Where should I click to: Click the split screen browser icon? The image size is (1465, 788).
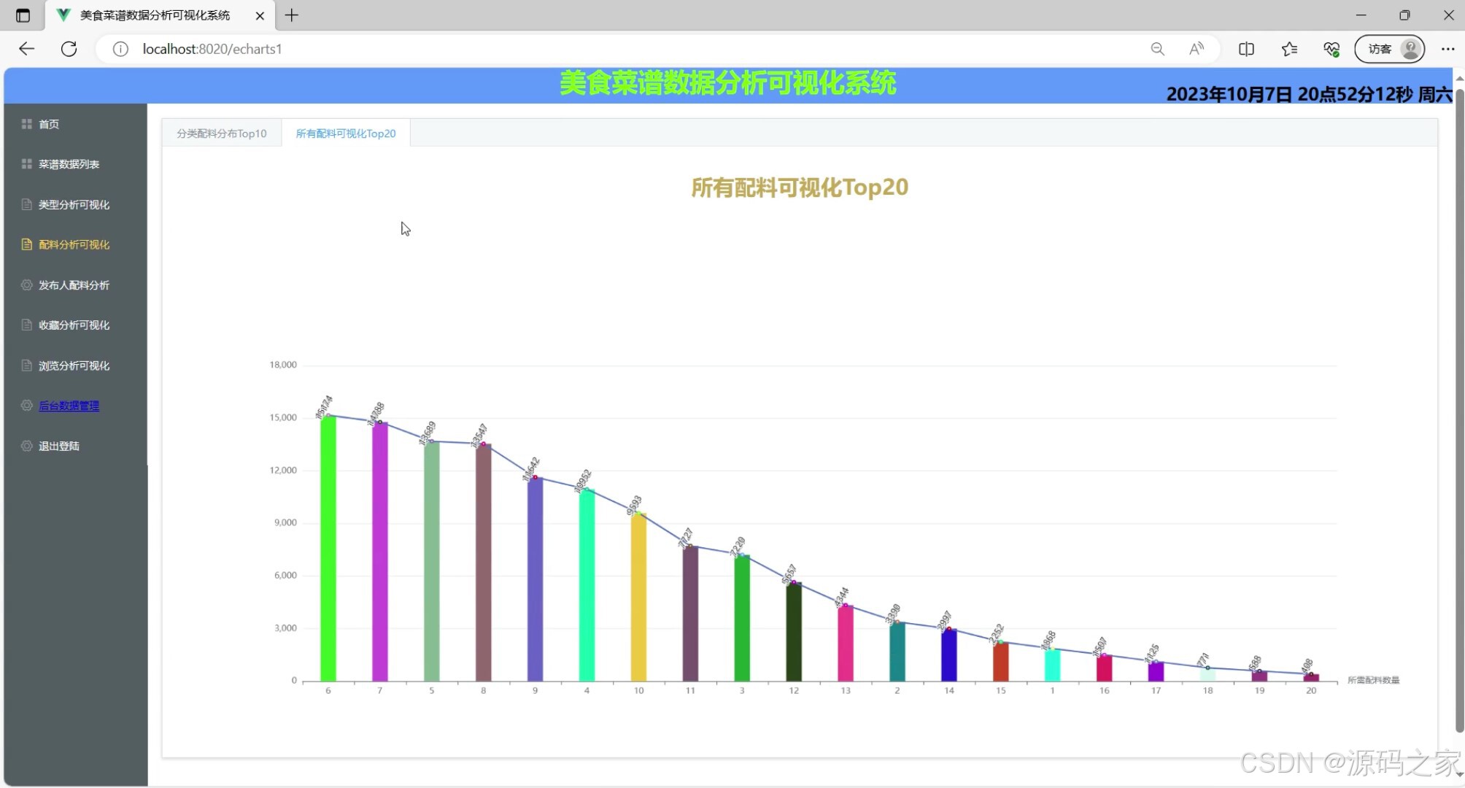click(1246, 49)
